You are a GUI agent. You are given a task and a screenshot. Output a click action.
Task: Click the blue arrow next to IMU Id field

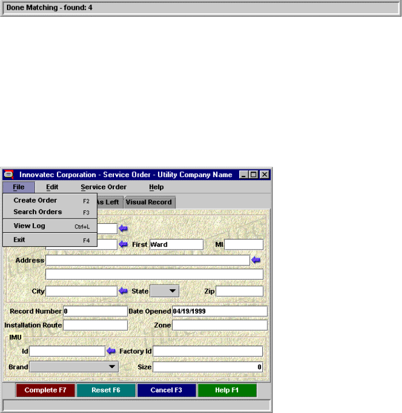pos(111,351)
